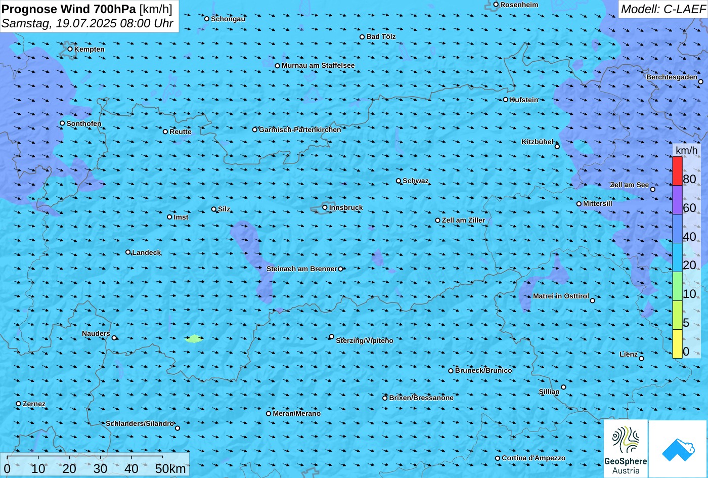Click the 'Prognose Wind 700hPa' title
This screenshot has height=478, width=708.
69,9
